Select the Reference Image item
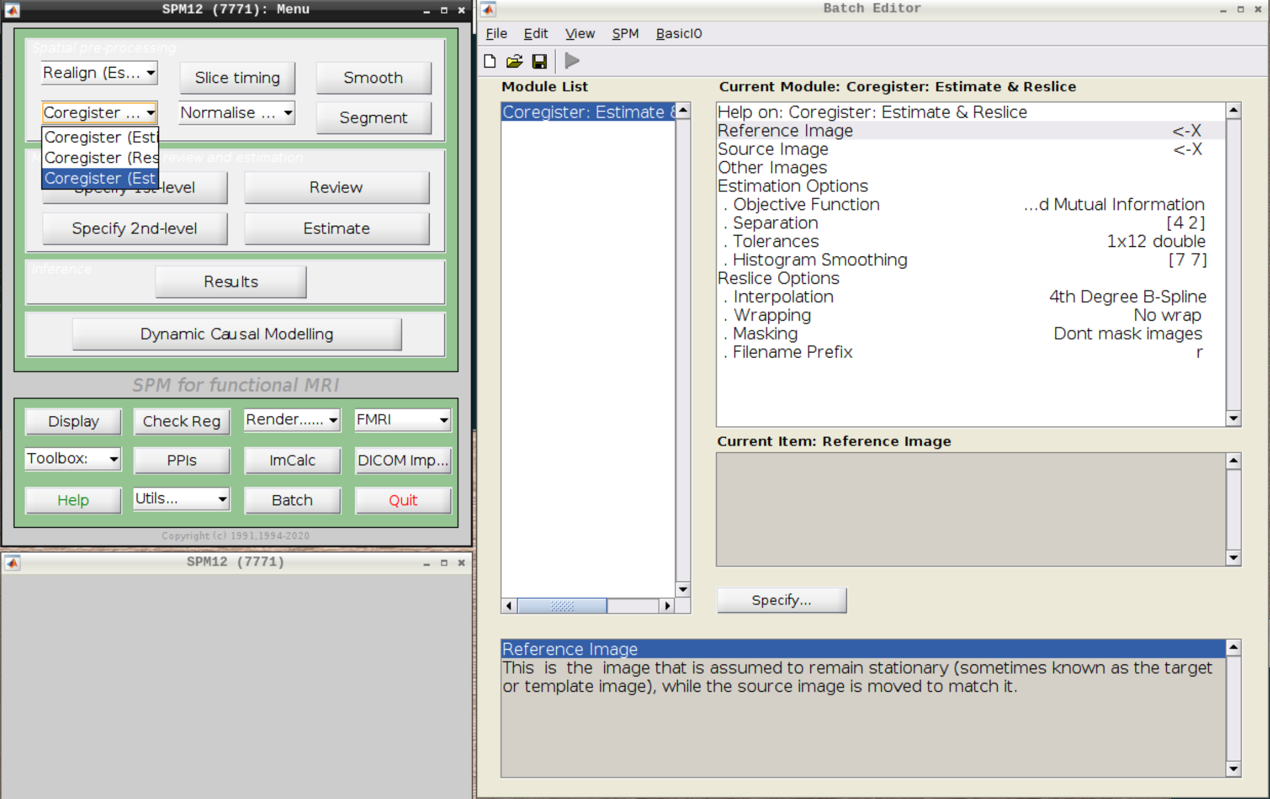The width and height of the screenshot is (1270, 799). pos(970,131)
